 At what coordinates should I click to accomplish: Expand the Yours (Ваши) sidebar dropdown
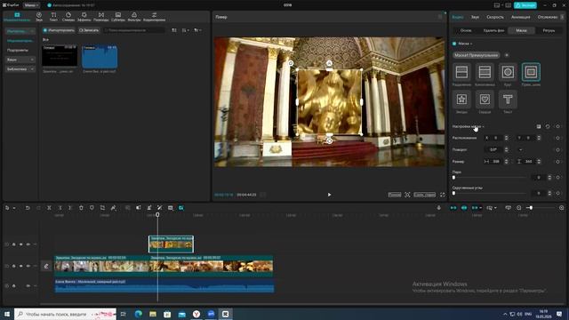coord(20,60)
